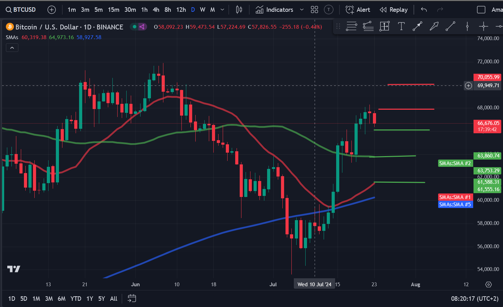Open the indicator templates grid icon
Image resolution: width=503 pixels, height=307 pixels.
pos(314,10)
